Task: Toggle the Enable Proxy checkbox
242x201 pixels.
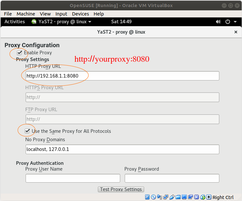Action: coord(19,53)
